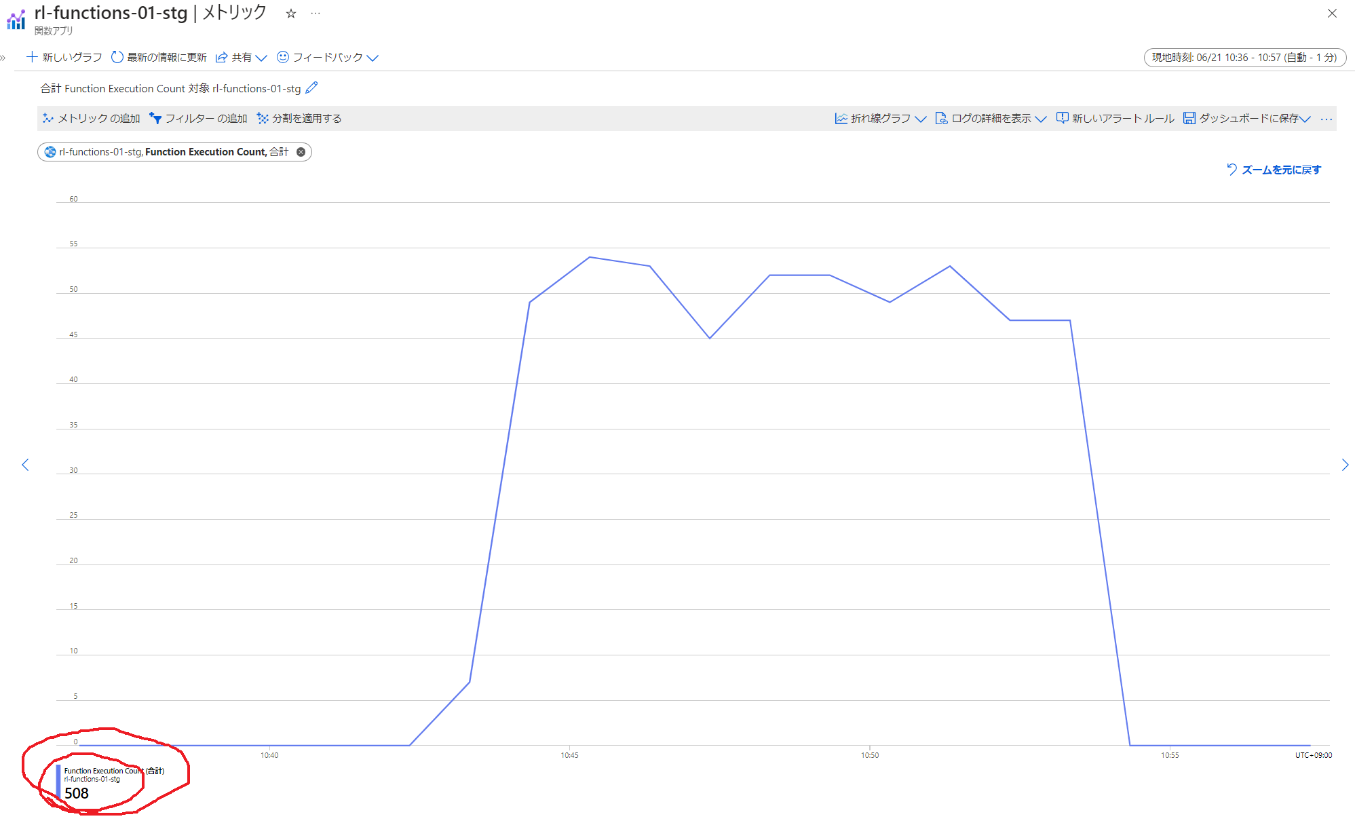
Task: Click 分割を適用する apply splitting
Action: [x=299, y=118]
